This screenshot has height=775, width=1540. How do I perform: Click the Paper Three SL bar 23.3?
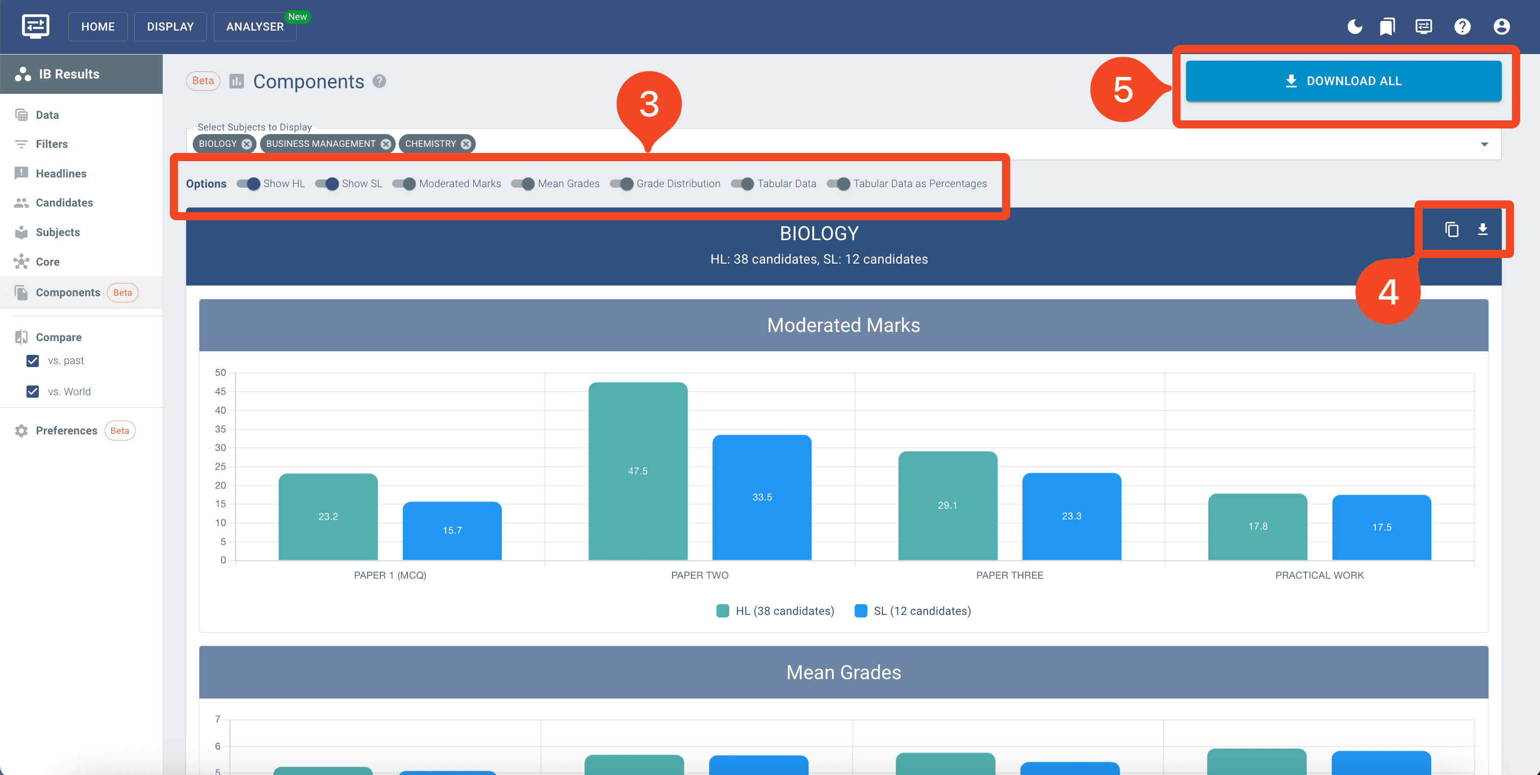click(1072, 516)
